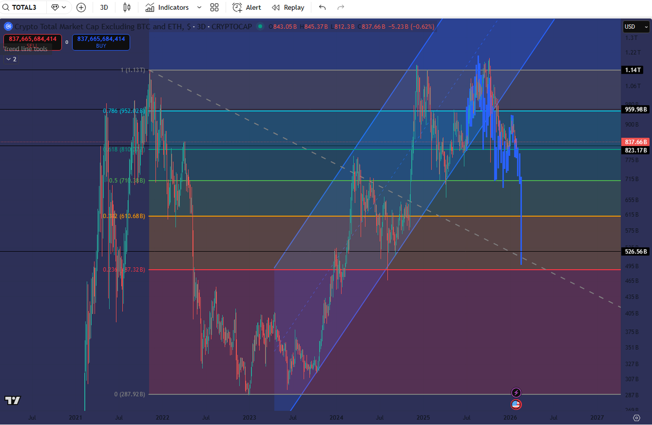652x425 pixels.
Task: Start Bar Replay mode
Action: pyautogui.click(x=288, y=8)
